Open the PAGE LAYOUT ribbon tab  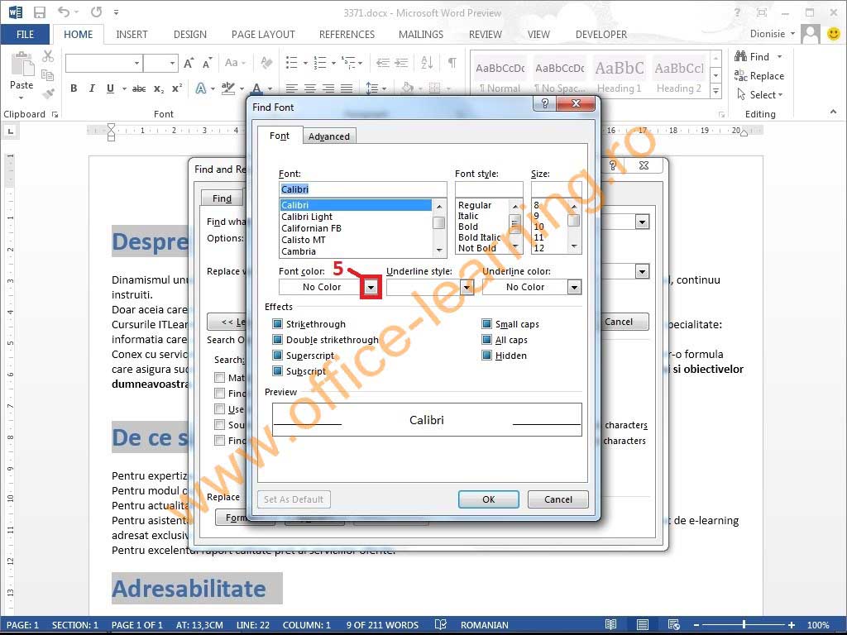tap(263, 35)
